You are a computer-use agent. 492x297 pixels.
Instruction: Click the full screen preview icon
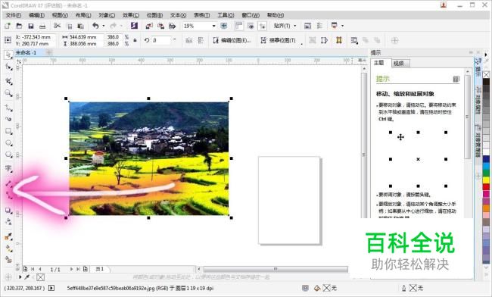(224, 26)
